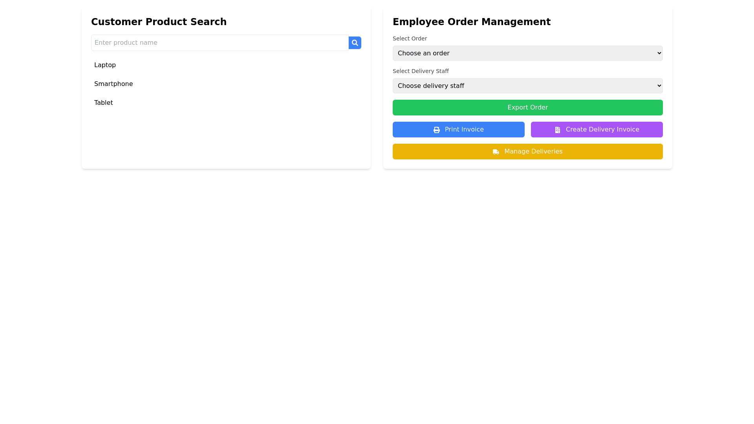Viewport: 754px width, 424px height.
Task: Click the Customer Product Search heading
Action: [159, 22]
